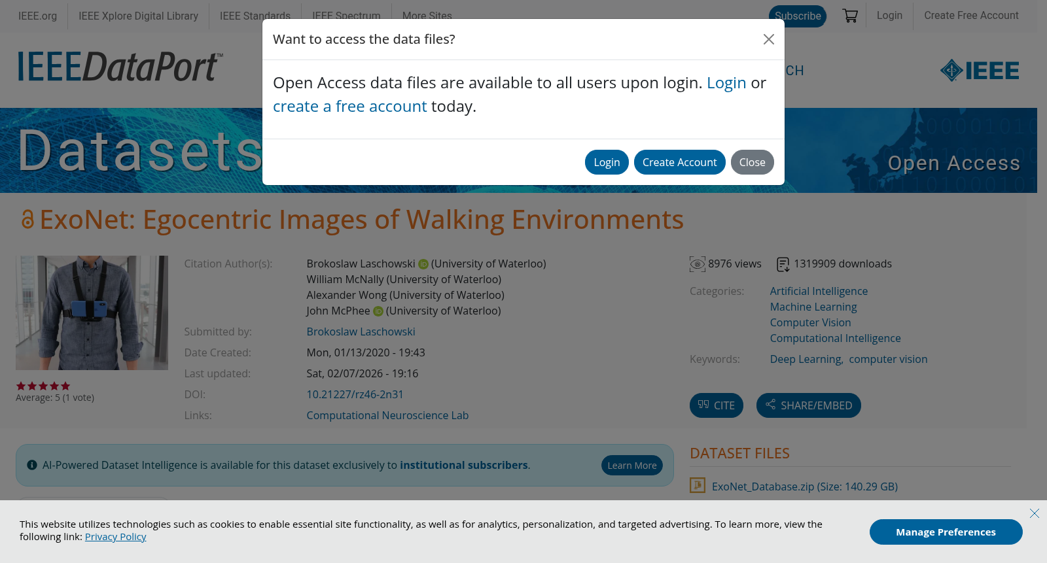Download ExoNet_Database.zip file link
The height and width of the screenshot is (563, 1047).
click(x=804, y=486)
